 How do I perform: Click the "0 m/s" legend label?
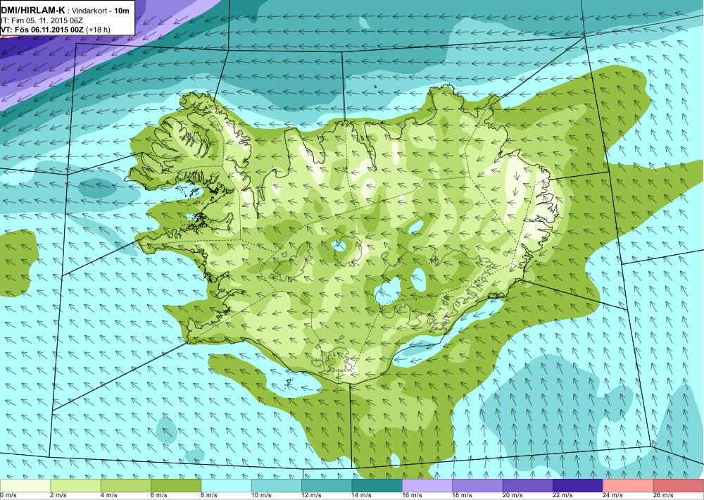pos(8,495)
